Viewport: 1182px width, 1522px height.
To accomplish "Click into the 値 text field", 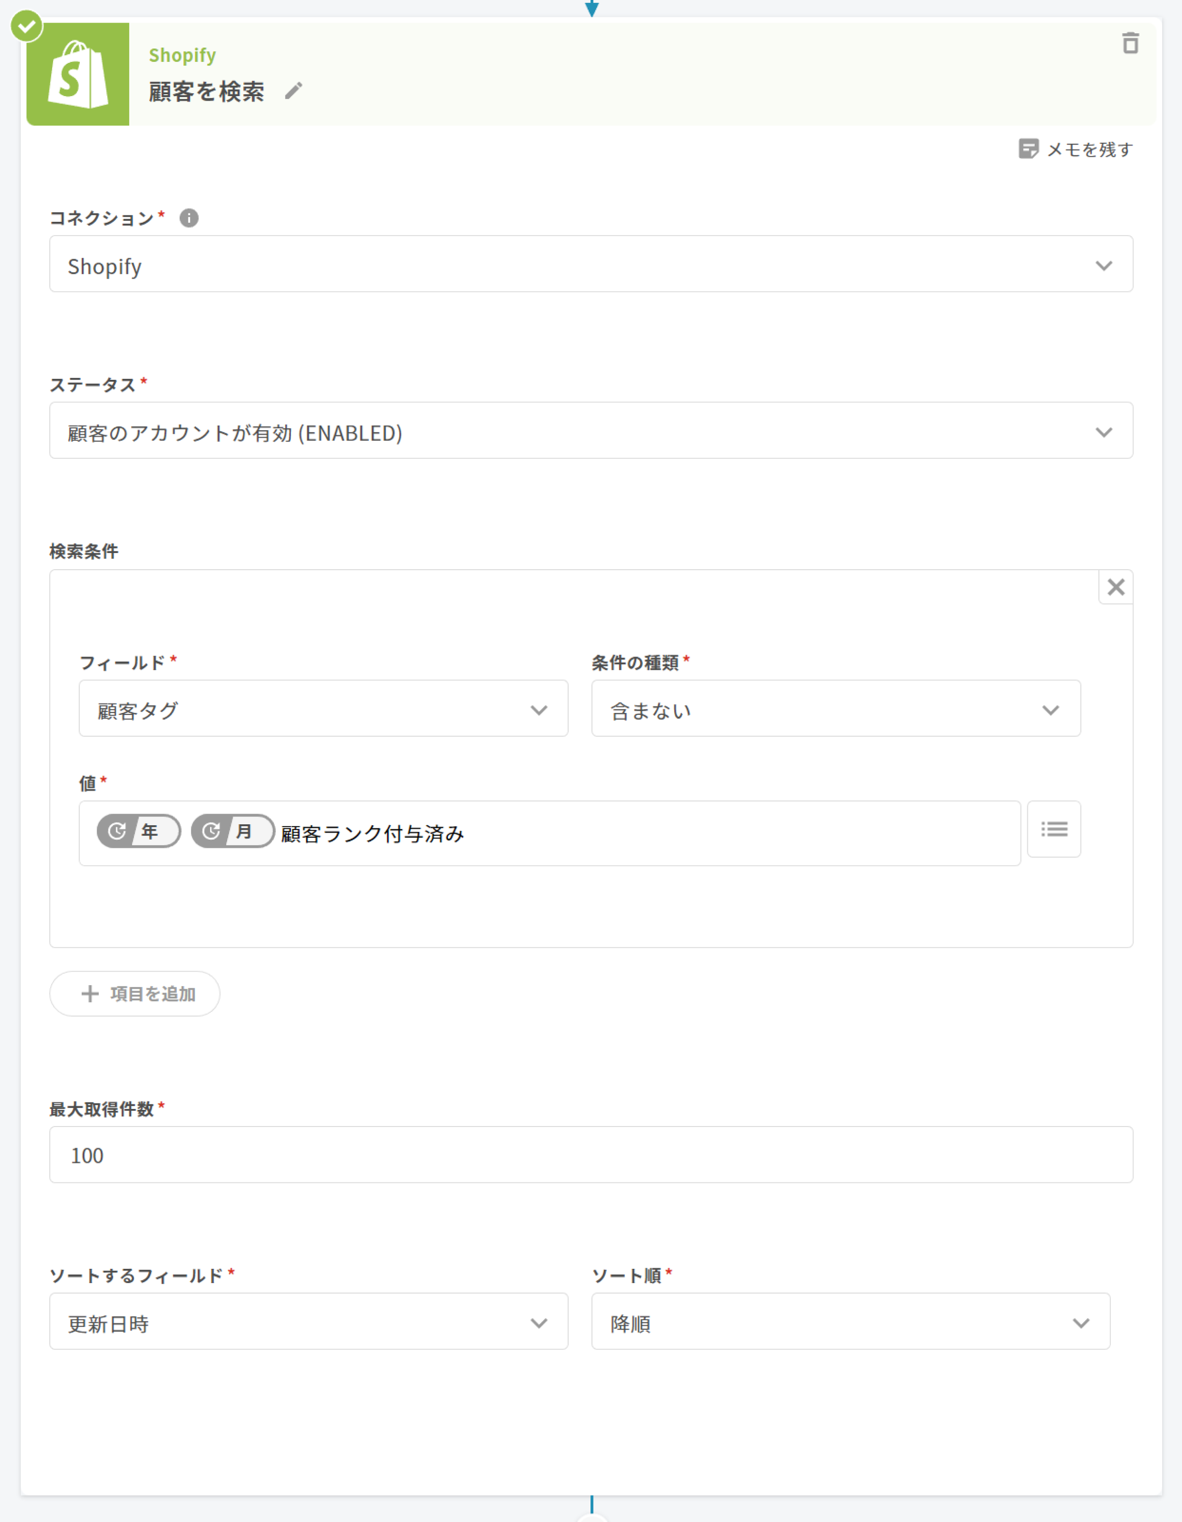I will click(x=697, y=834).
